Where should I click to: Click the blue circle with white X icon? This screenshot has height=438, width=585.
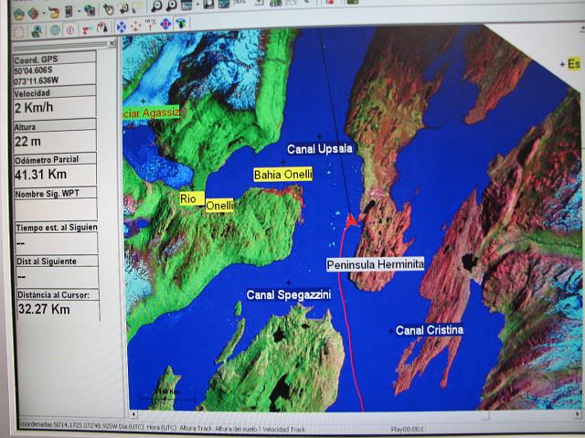click(x=122, y=27)
